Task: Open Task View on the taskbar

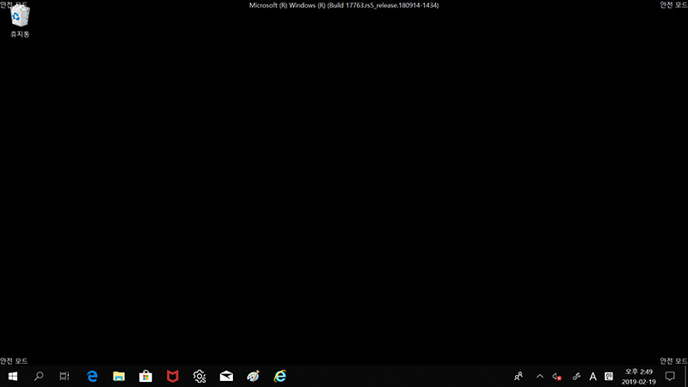Action: [64, 376]
